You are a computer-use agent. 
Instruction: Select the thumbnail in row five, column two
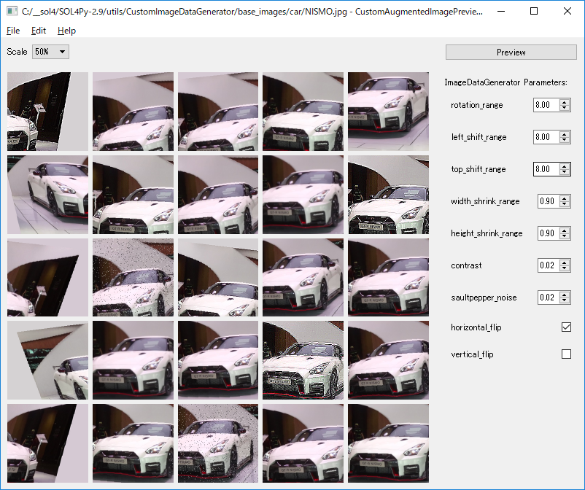[x=133, y=443]
